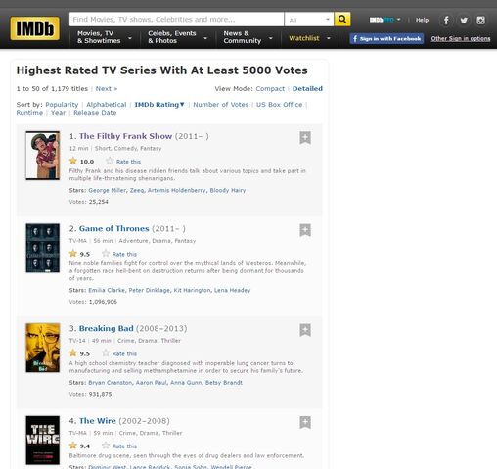The image size is (497, 469).
Task: Add The Wire to watchlist
Action: pyautogui.click(x=305, y=422)
